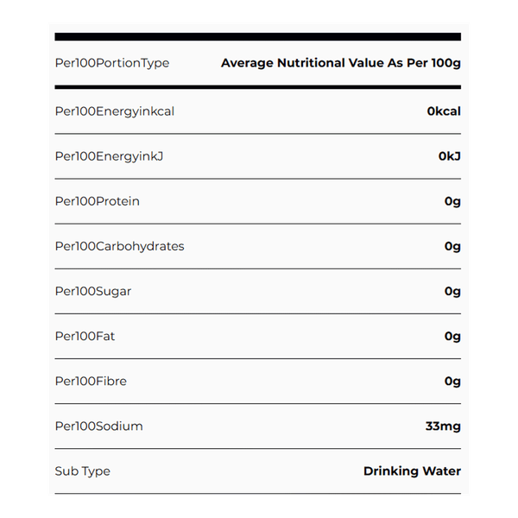The height and width of the screenshot is (518, 518).
Task: Select the sugar 0g value
Action: pyautogui.click(x=452, y=291)
